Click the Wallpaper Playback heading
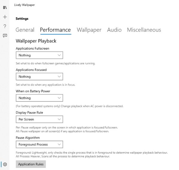Screen dimensions: 179x170 tap(36, 41)
